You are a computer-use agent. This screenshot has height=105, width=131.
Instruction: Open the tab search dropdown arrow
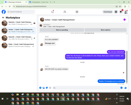coord(2,2)
